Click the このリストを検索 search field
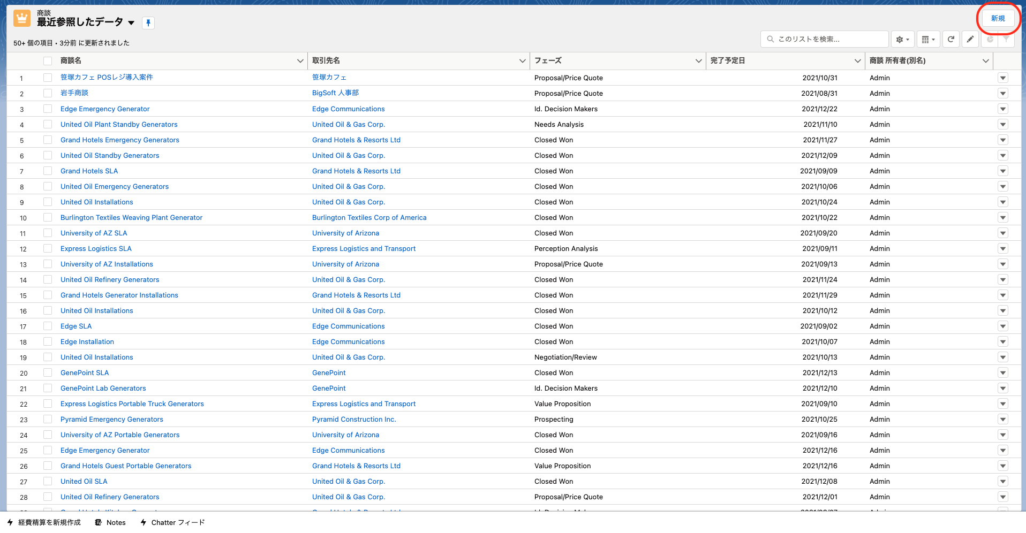 click(x=825, y=39)
